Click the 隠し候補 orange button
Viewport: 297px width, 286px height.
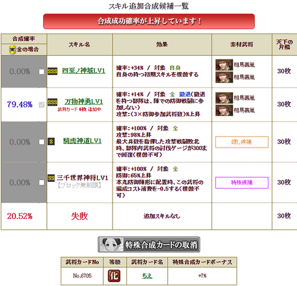(x=242, y=142)
